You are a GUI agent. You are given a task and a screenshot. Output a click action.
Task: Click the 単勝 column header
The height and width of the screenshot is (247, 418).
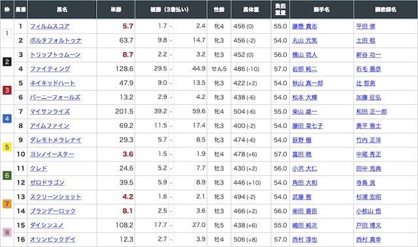coord(116,10)
